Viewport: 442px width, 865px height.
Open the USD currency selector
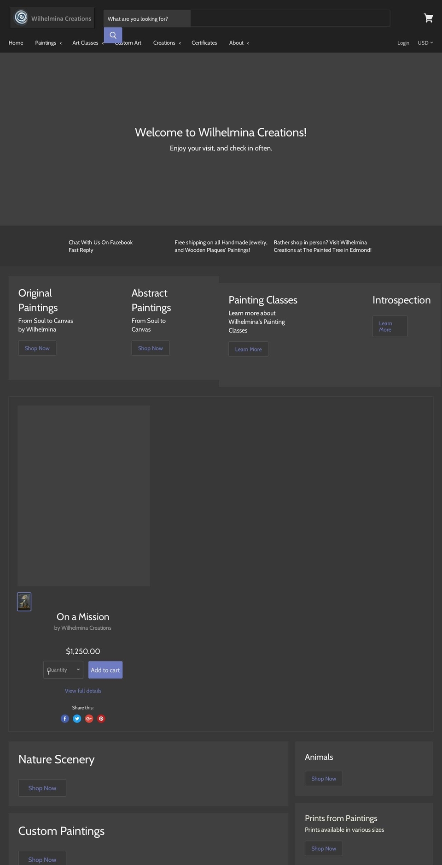[425, 43]
